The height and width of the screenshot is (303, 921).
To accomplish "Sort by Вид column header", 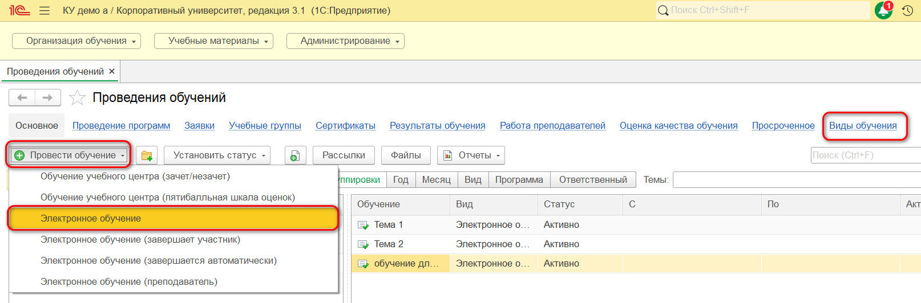I will pos(494,204).
